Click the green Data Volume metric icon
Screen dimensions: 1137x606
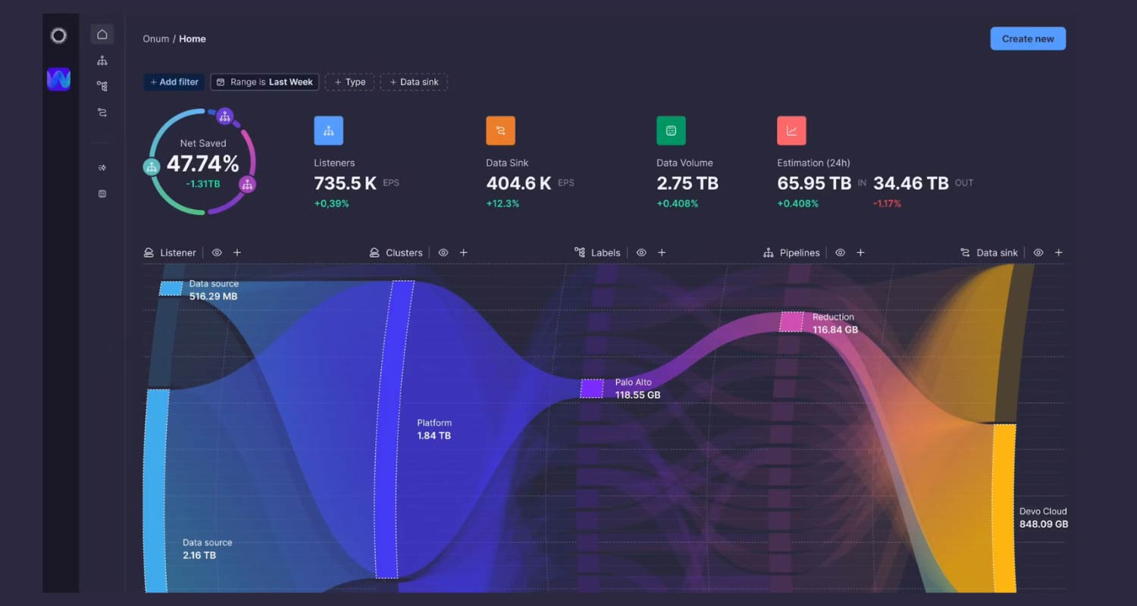point(671,130)
